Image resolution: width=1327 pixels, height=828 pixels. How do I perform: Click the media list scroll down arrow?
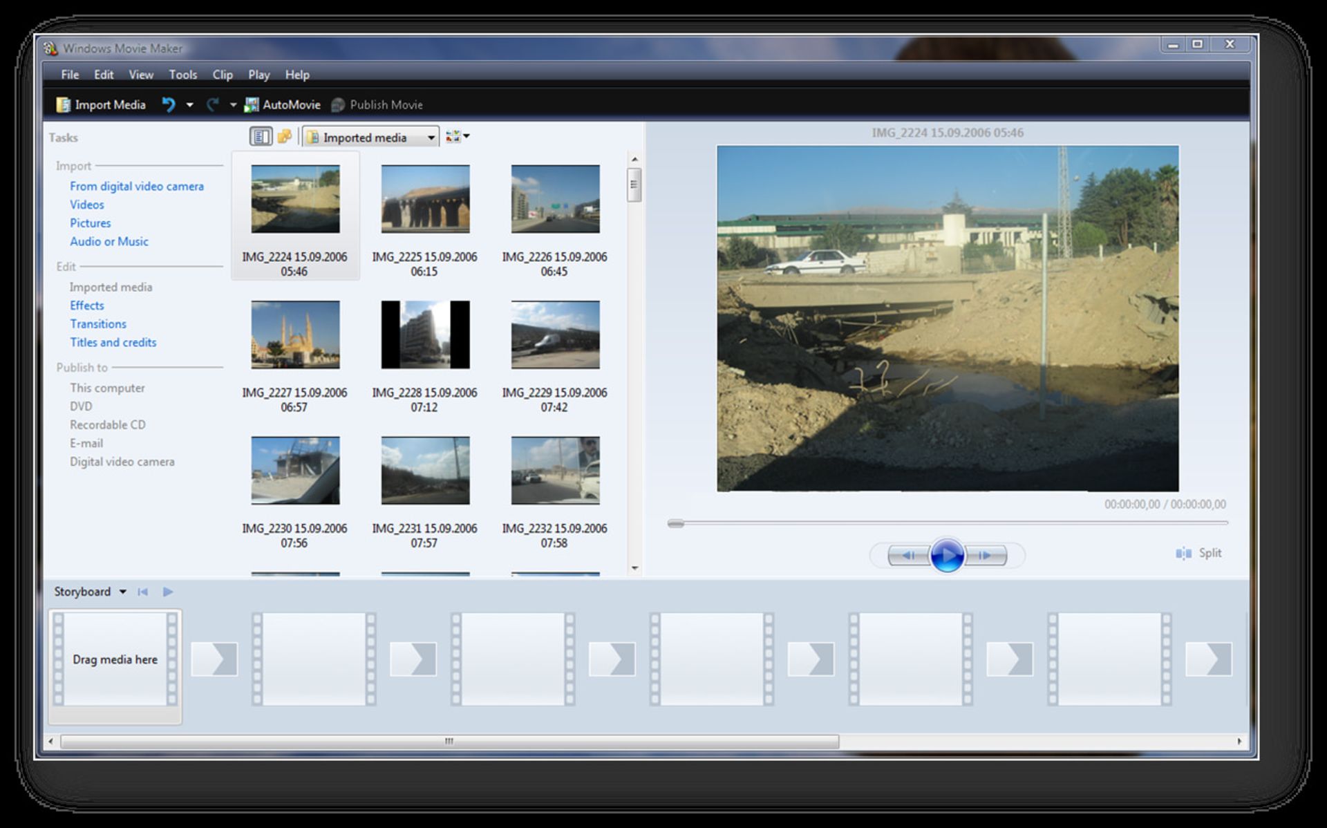pos(634,568)
